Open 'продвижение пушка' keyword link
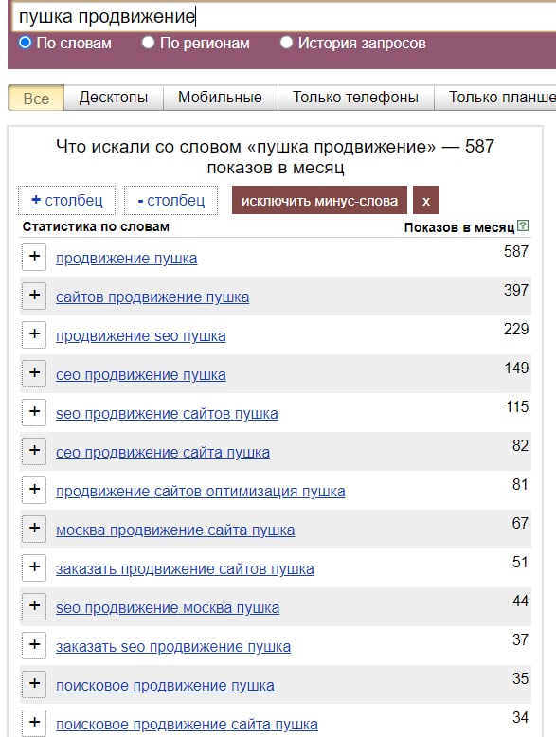 click(x=126, y=259)
